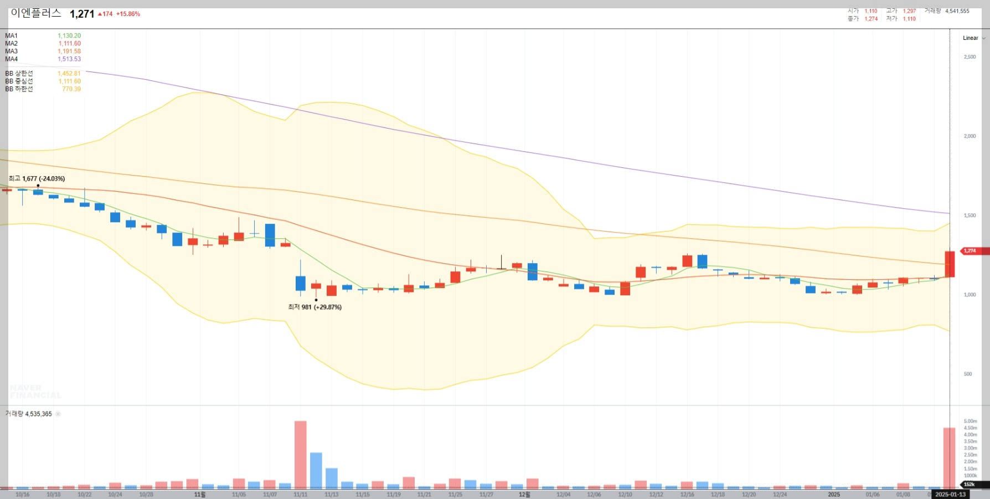Click the tall red volume bar at 11/11
This screenshot has width=990, height=499.
301,455
